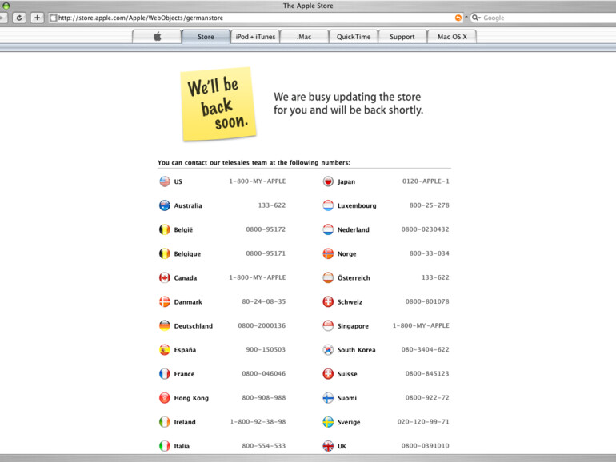
Task: Click the South Korea number 080-3404-622
Action: tap(425, 349)
